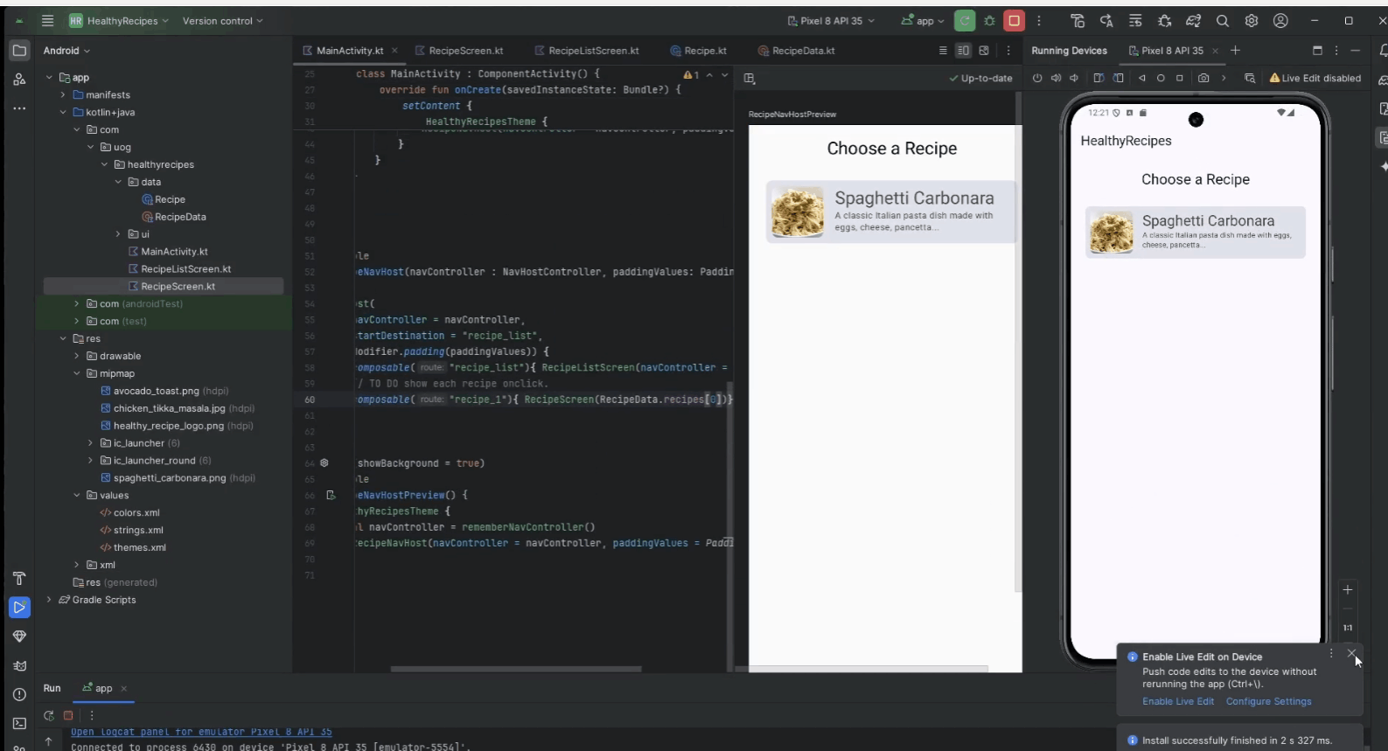Close the Enable Live Edit notification
The width and height of the screenshot is (1388, 751).
[1352, 653]
